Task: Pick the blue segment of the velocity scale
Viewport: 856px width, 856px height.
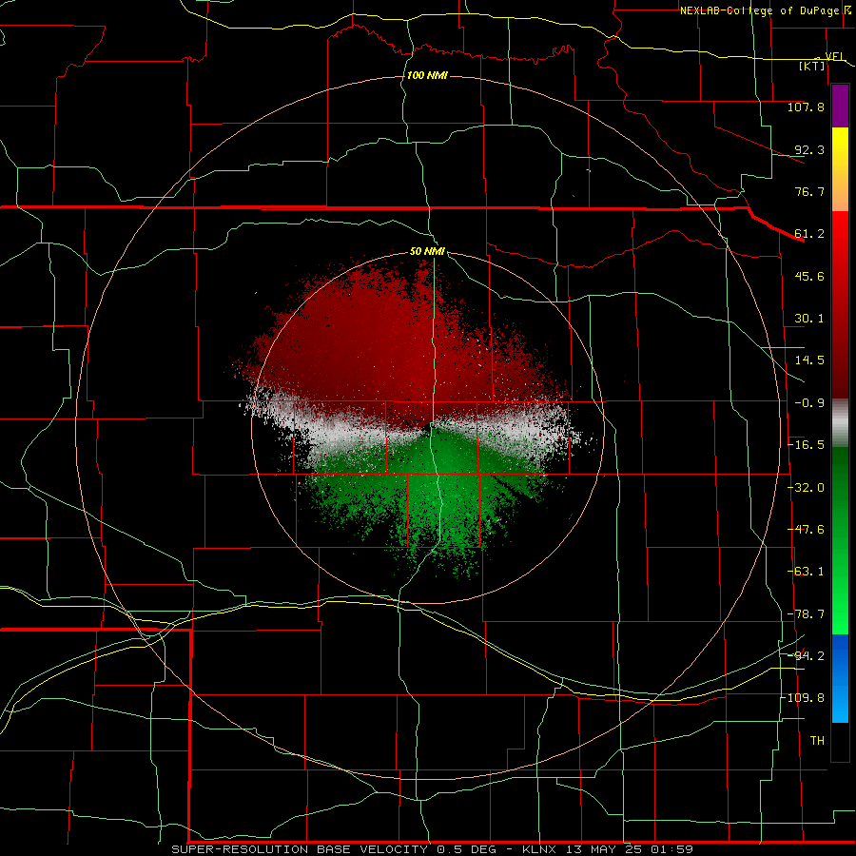Action: tap(840, 678)
